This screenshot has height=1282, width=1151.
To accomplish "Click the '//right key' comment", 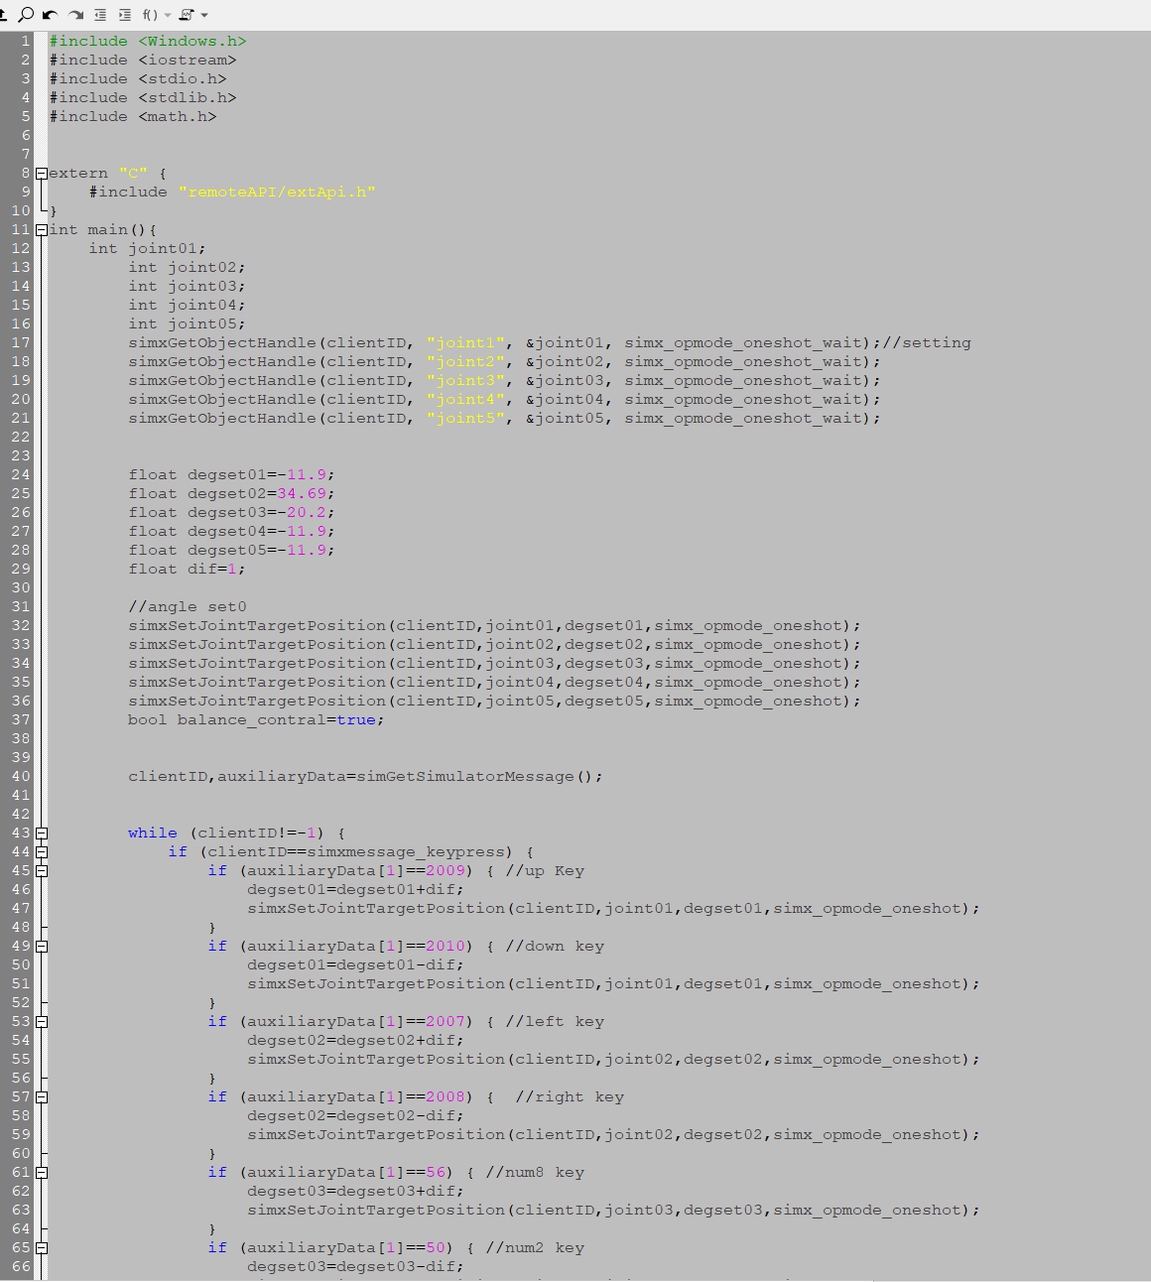I will (x=570, y=1096).
